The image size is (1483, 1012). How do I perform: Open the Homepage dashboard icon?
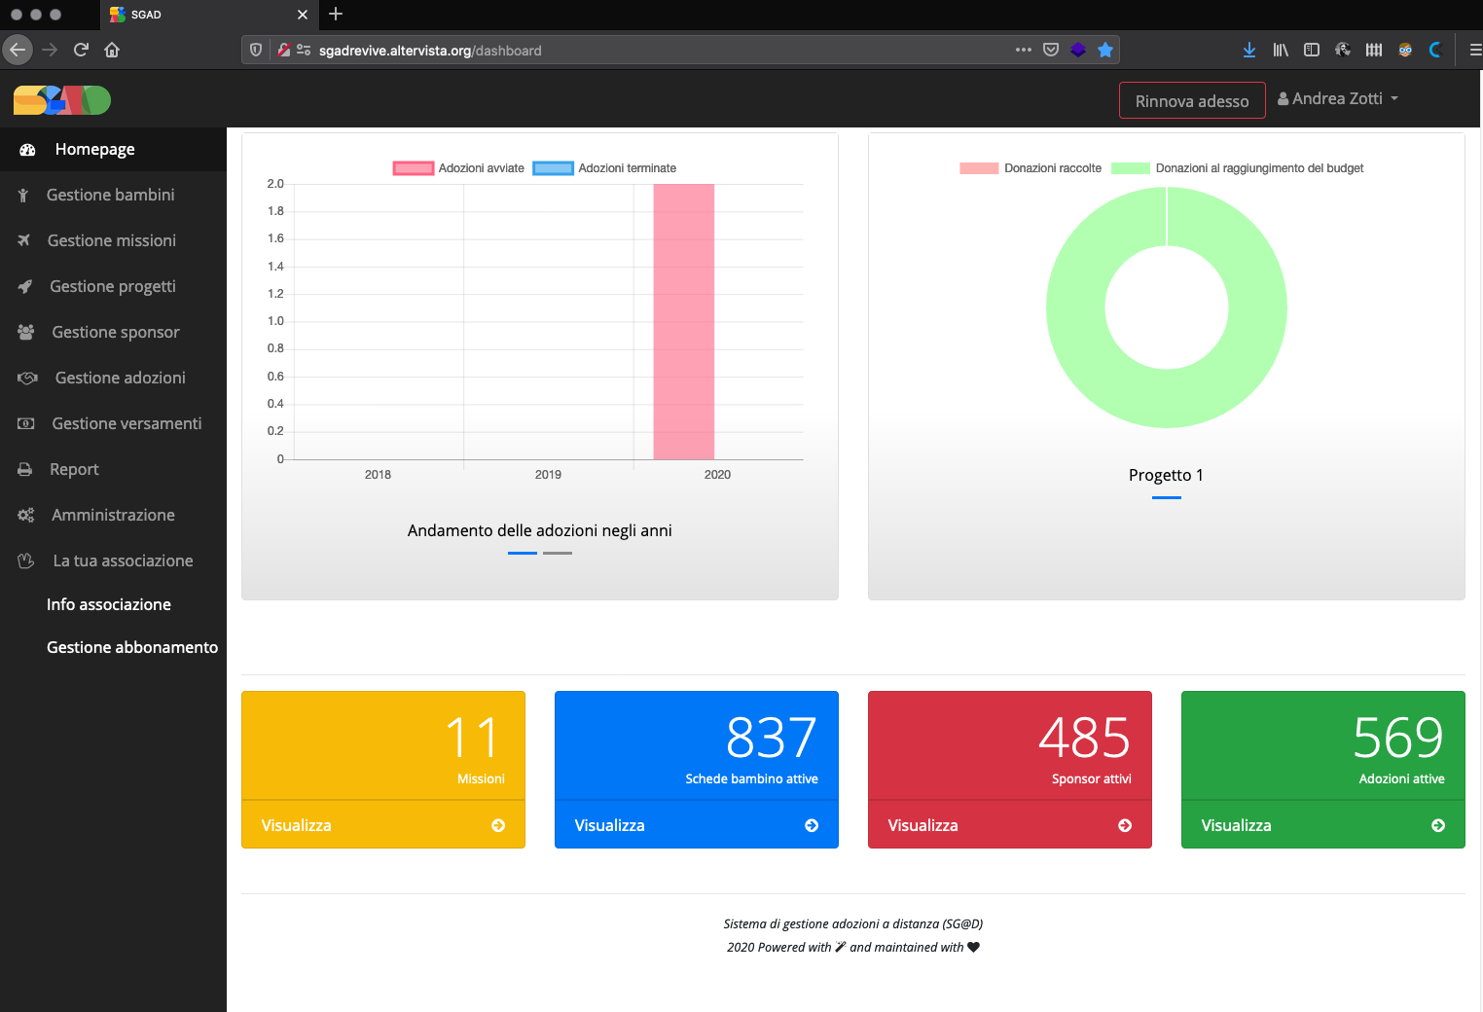point(27,150)
